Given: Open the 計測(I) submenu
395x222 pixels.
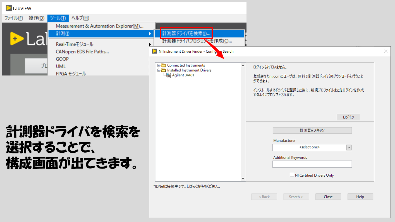Looking at the screenshot, I should click(x=101, y=34).
